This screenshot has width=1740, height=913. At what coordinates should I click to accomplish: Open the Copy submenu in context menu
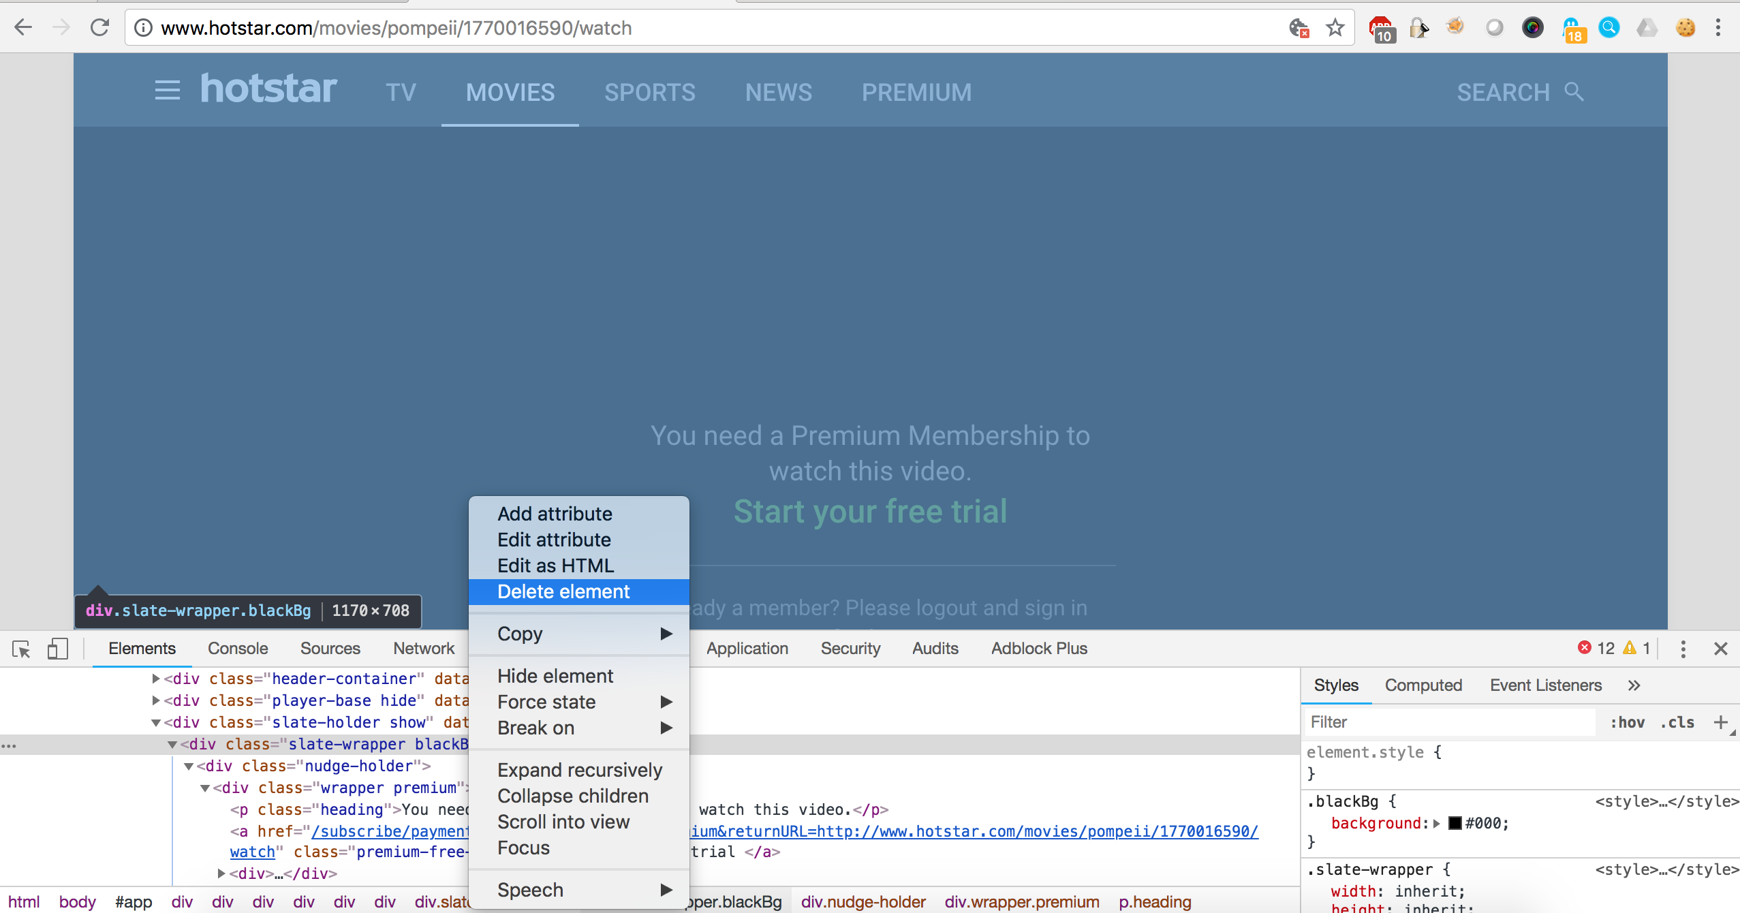[x=579, y=634]
